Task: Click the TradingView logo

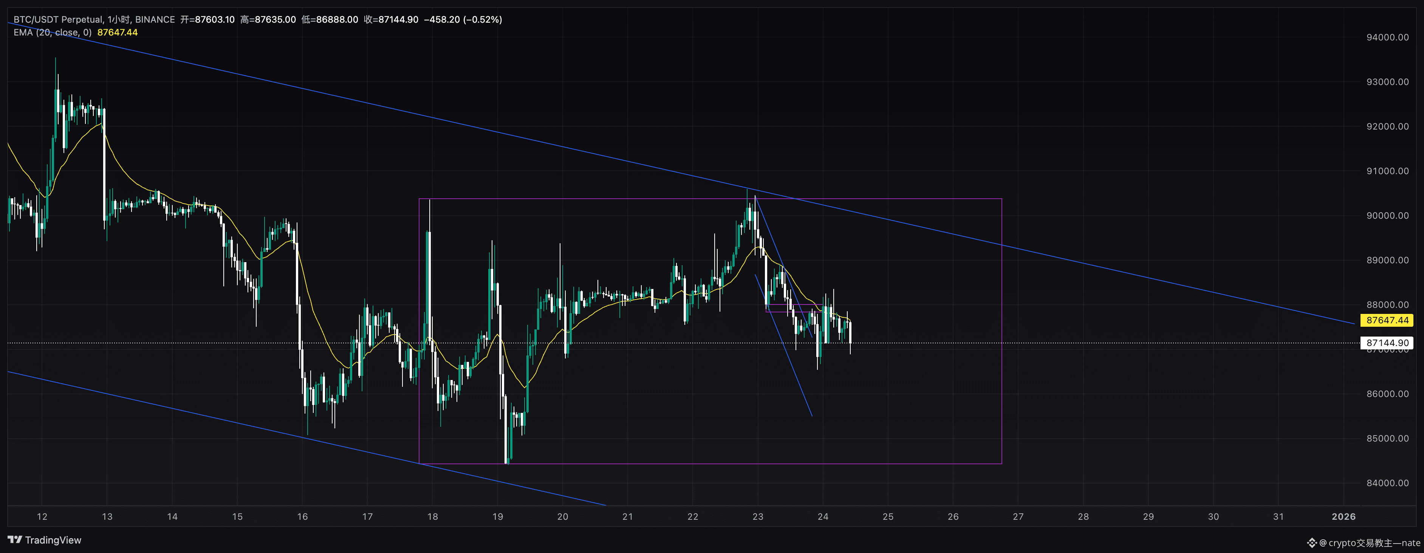Action: tap(44, 540)
